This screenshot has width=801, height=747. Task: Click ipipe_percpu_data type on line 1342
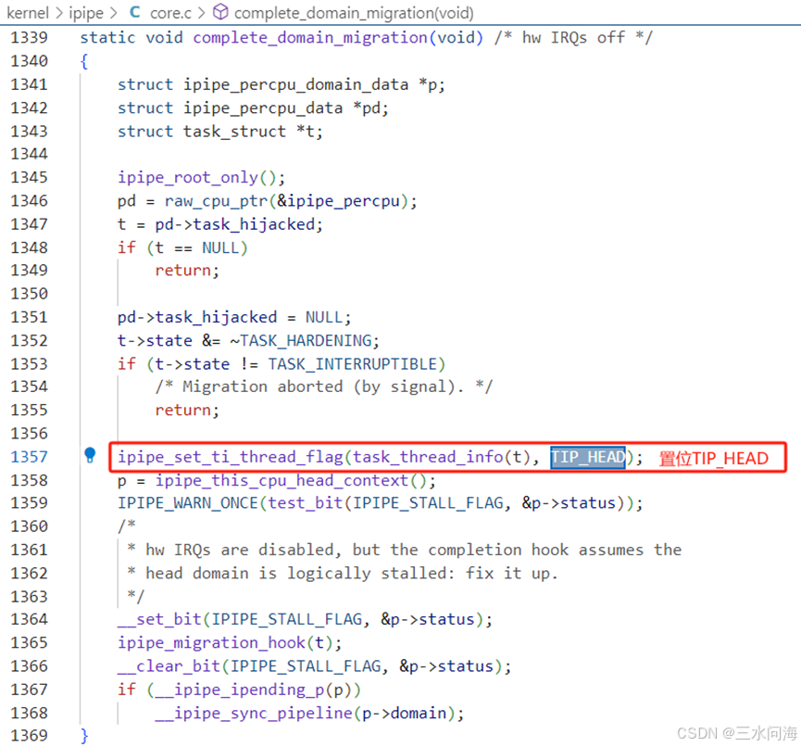pos(263,108)
